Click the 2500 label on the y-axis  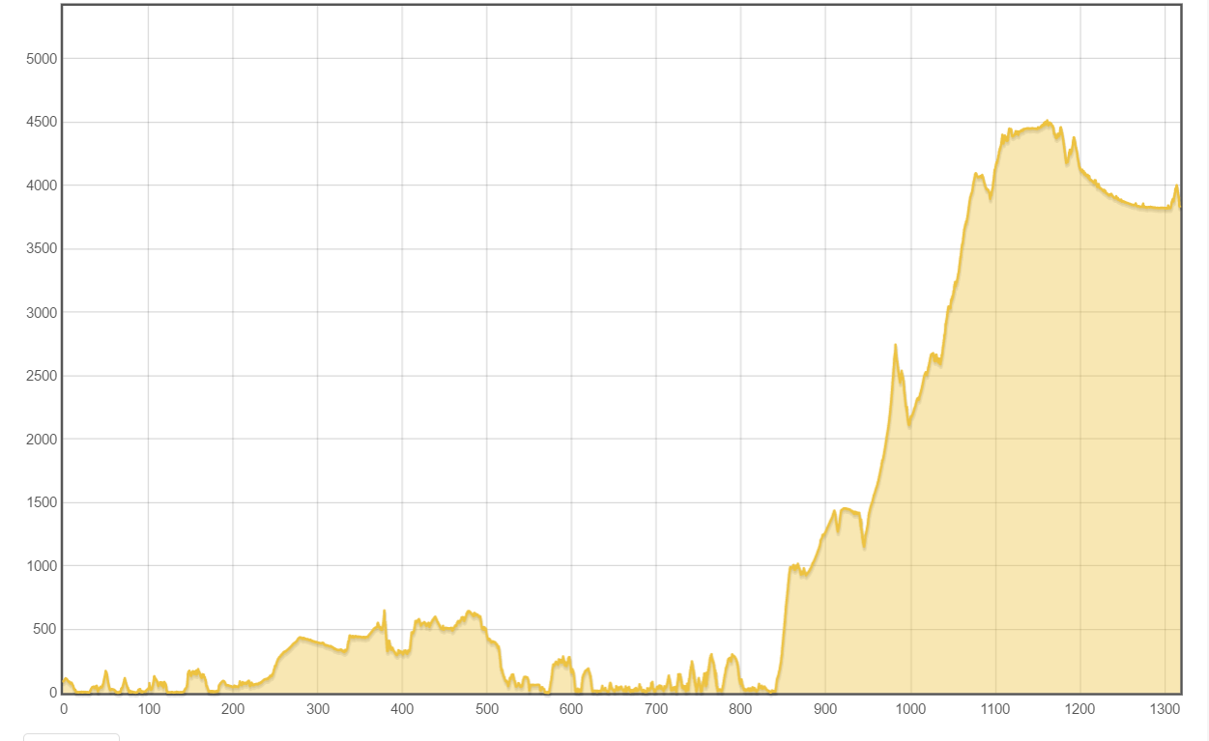(42, 376)
